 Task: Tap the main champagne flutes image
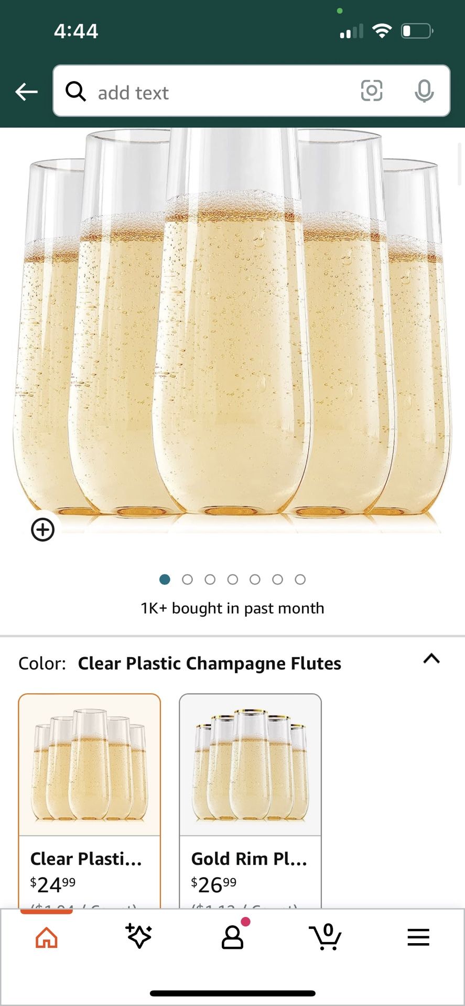pos(232,330)
